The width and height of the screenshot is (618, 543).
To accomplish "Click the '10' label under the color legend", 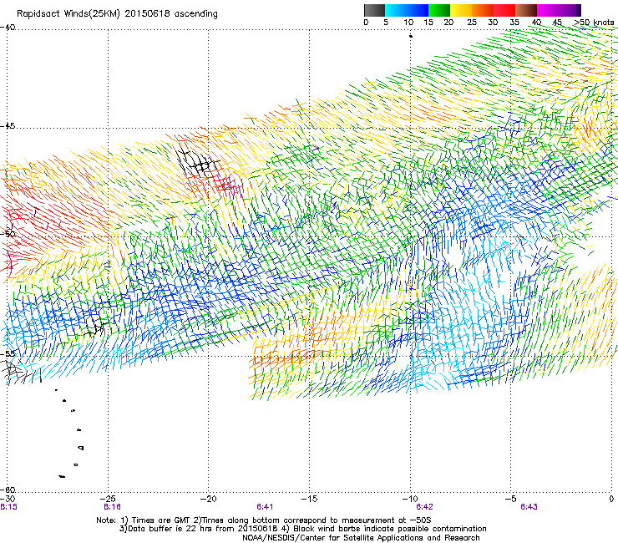I will click(408, 23).
